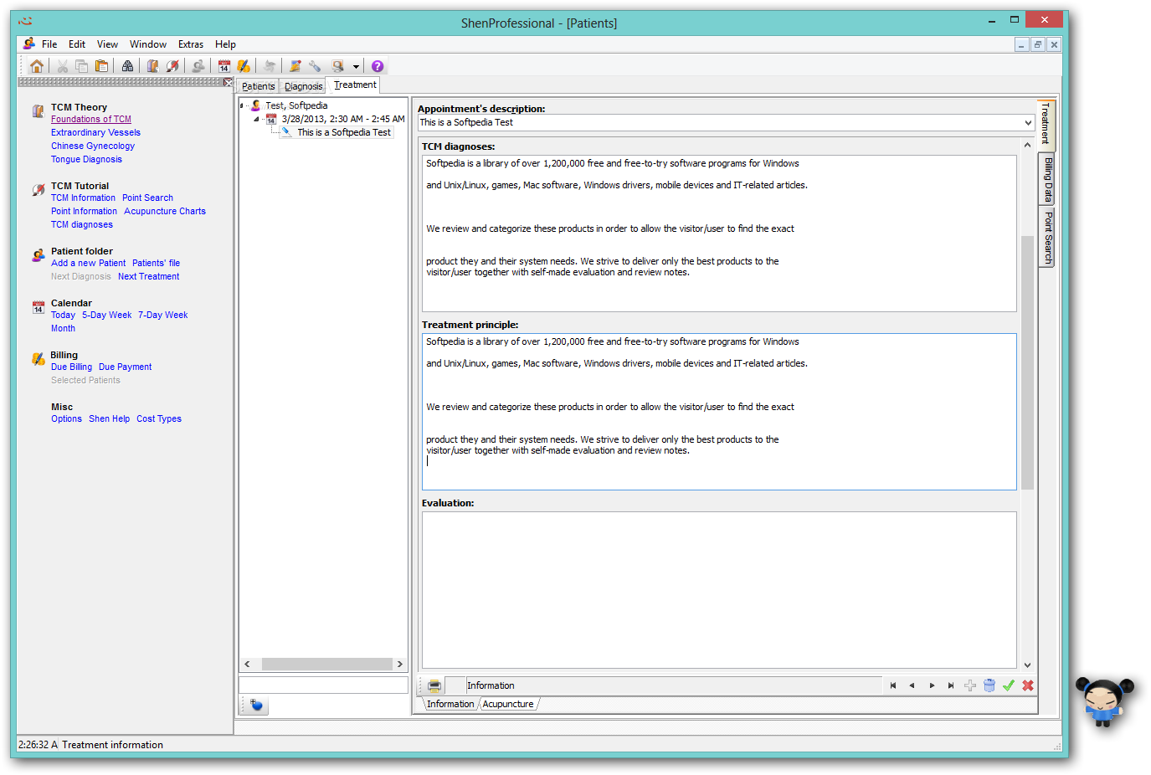Viewport: 1151px width, 775px height.
Task: Click the blue icon below patient tree
Action: (x=256, y=706)
